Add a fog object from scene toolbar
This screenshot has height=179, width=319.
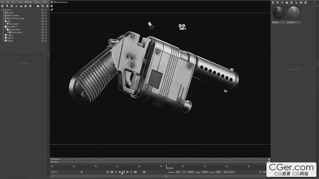[x=21, y=6]
